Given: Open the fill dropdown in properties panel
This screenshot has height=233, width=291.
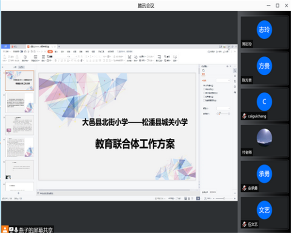Looking at the screenshot, I should [224, 80].
